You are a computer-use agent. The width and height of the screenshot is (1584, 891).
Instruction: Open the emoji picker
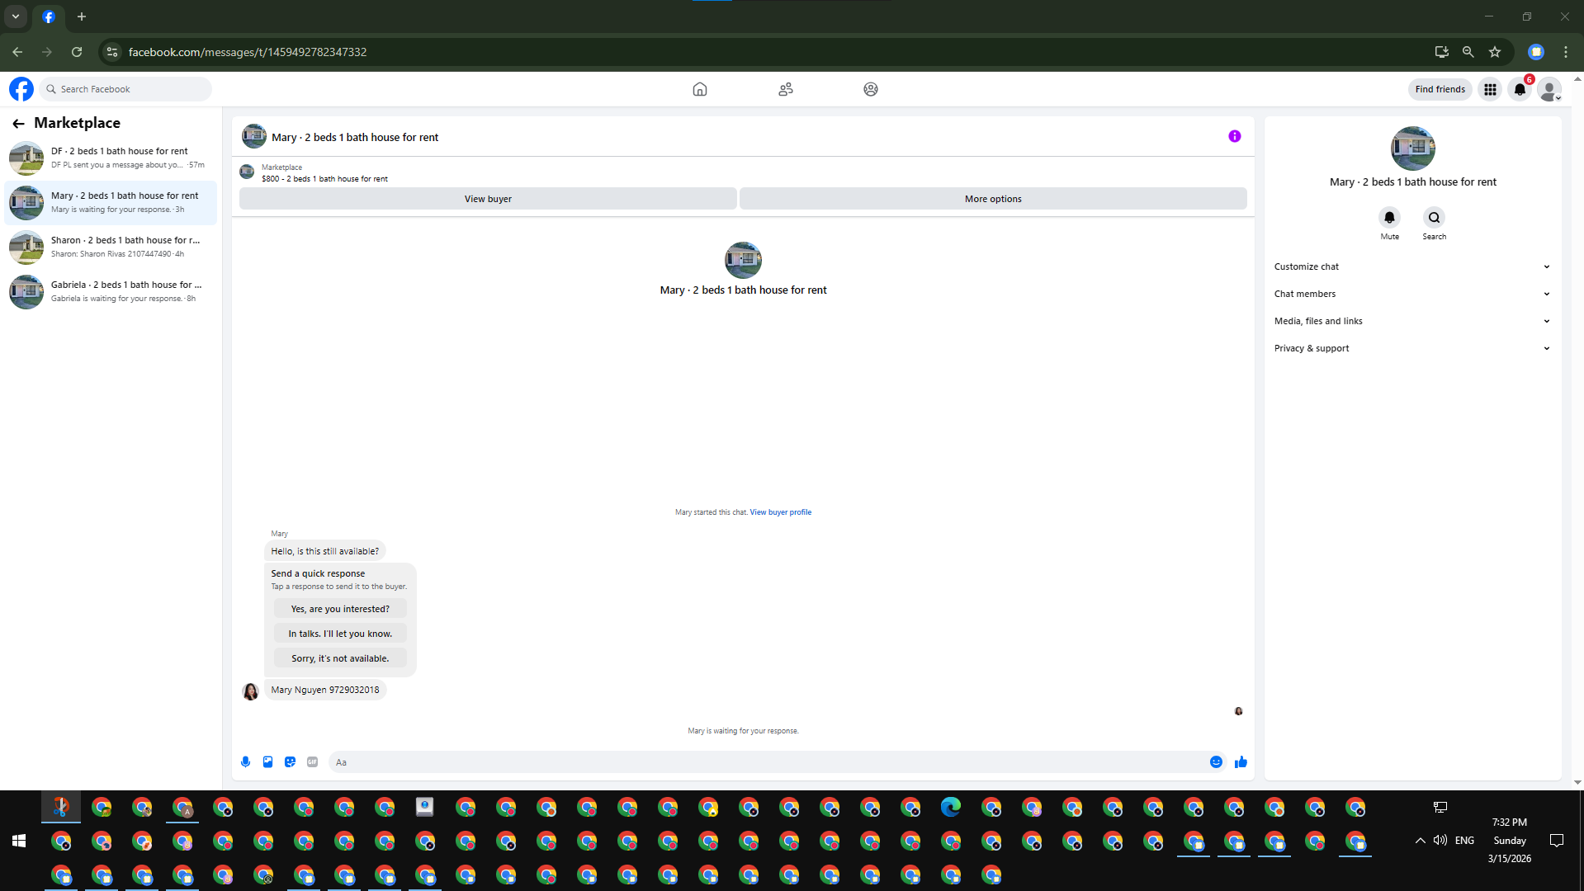coord(1216,762)
